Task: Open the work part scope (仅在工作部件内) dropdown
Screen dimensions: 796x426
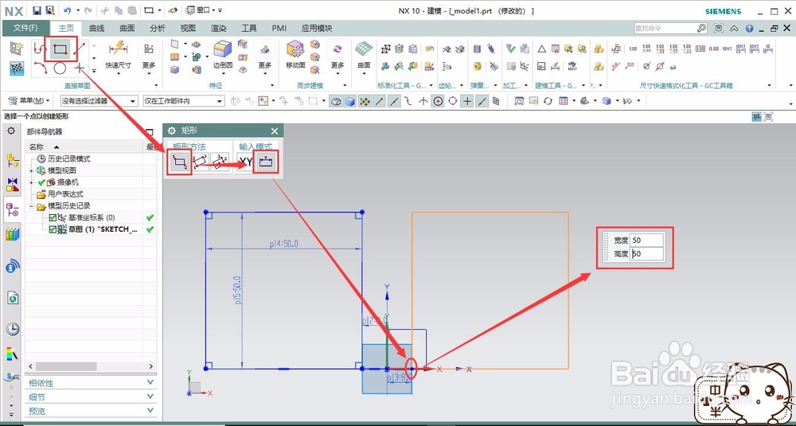Action: 183,101
